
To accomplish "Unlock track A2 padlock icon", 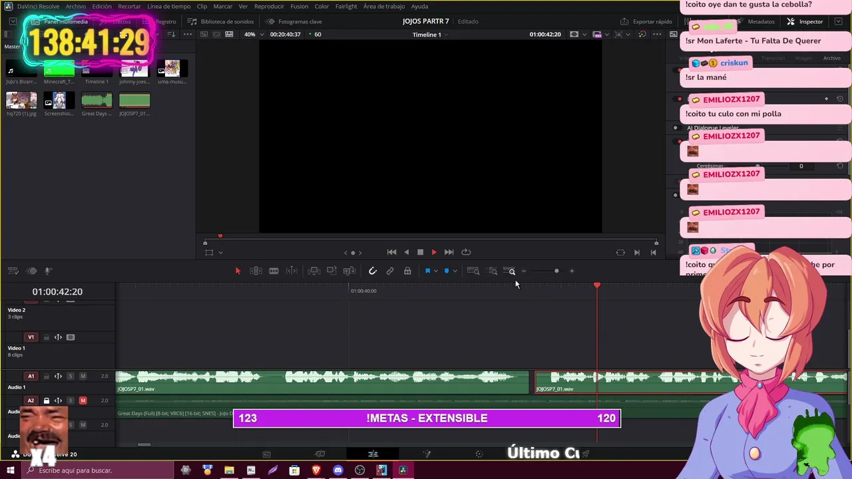I will [x=47, y=400].
